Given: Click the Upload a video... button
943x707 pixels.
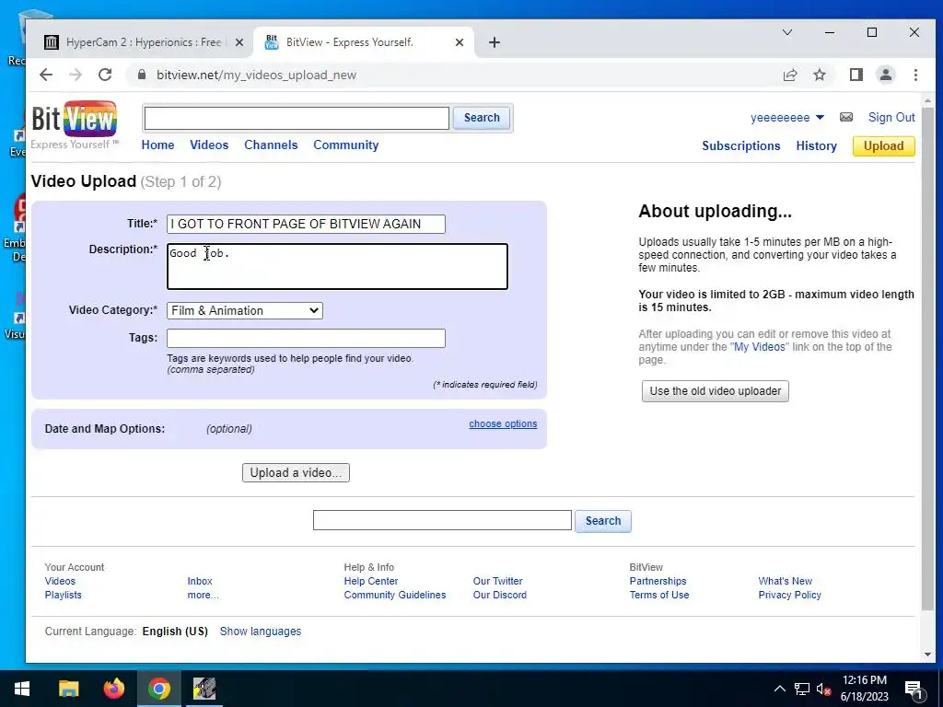Looking at the screenshot, I should pos(296,473).
